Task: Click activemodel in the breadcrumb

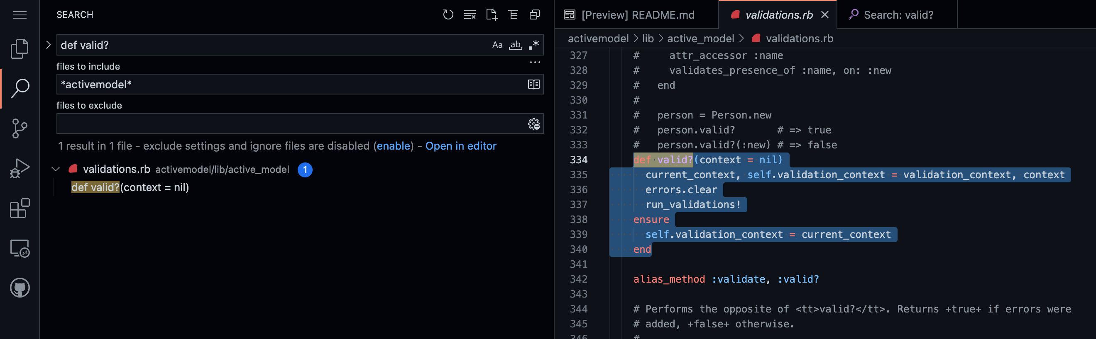Action: 598,39
